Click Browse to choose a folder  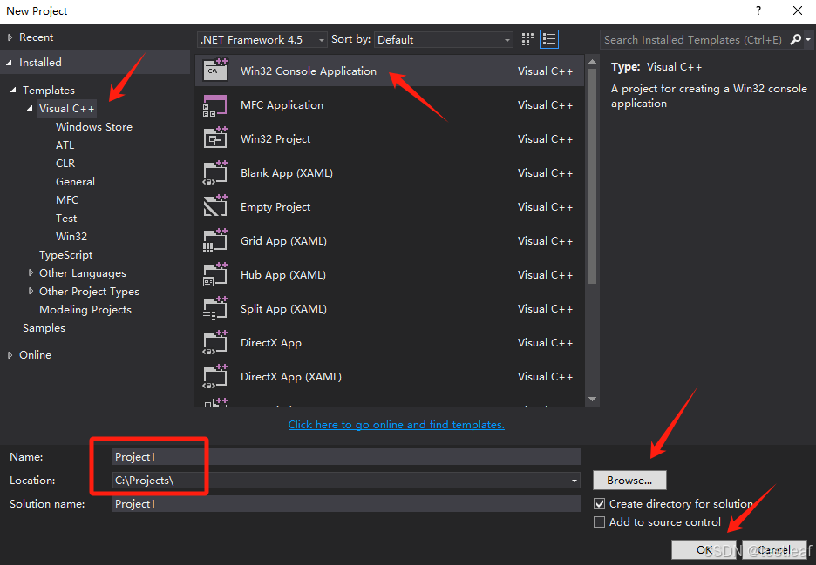pos(629,480)
